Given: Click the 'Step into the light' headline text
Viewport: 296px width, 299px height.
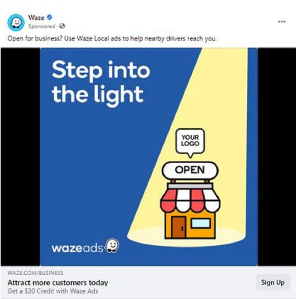Looking at the screenshot, I should 101,83.
